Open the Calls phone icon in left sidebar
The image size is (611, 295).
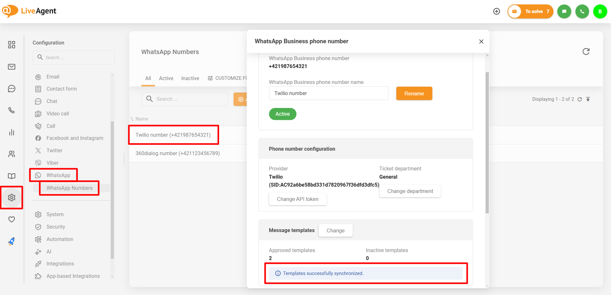tap(12, 110)
